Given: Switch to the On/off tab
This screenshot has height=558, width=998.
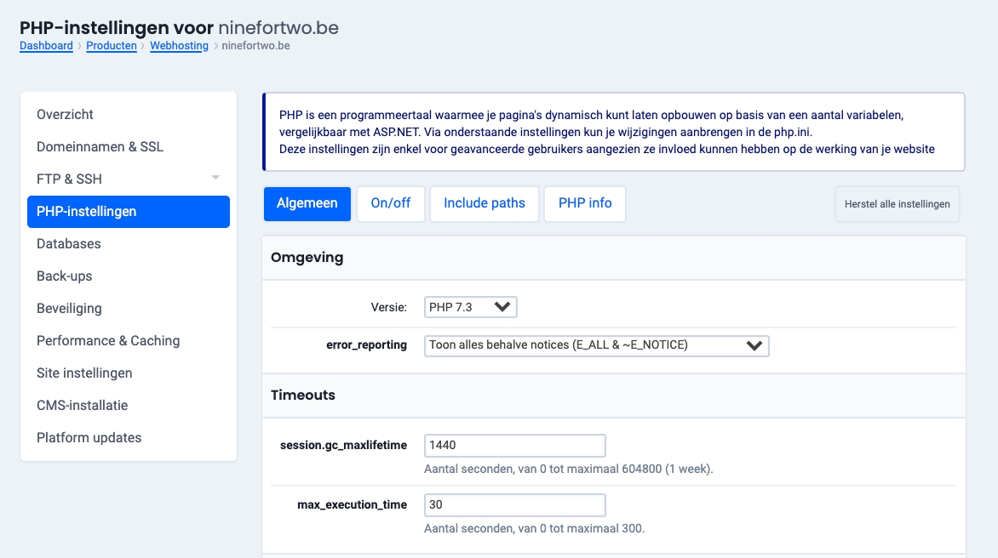Looking at the screenshot, I should 390,204.
